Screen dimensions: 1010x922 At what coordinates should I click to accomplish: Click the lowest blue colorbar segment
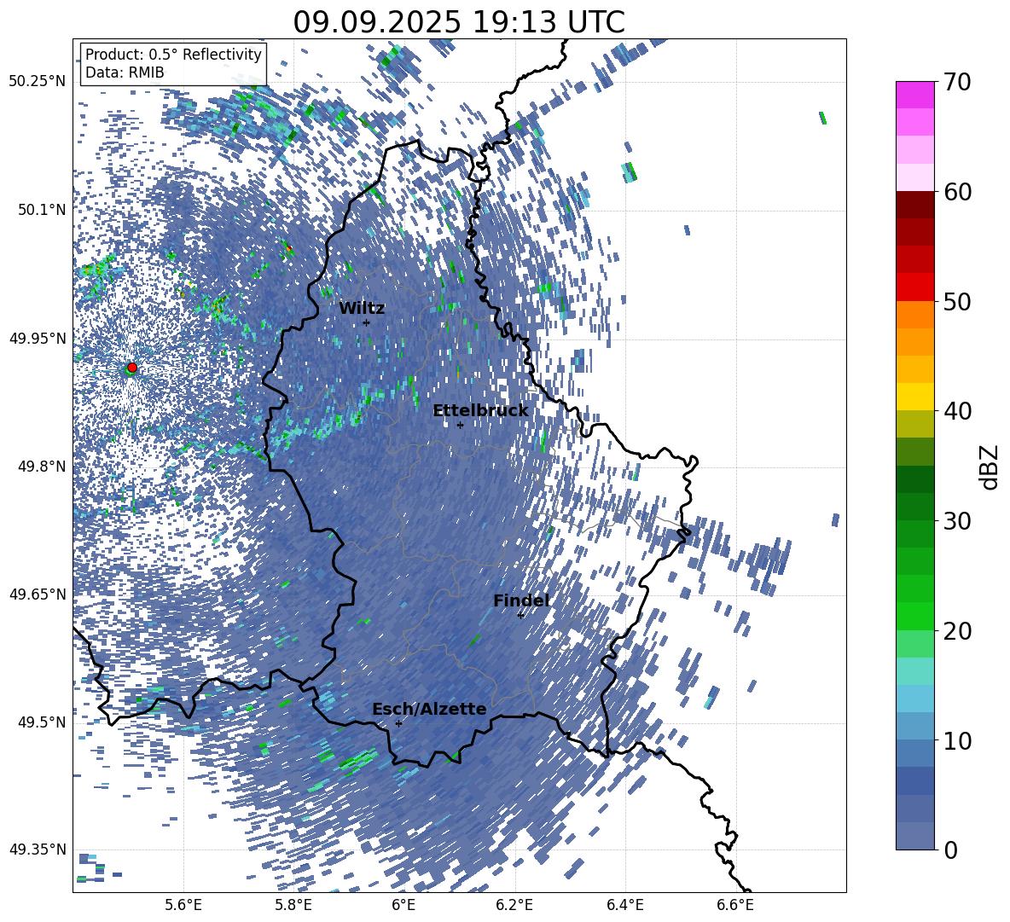[914, 837]
